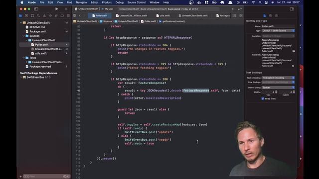Select README.md in navigator

(37, 27)
